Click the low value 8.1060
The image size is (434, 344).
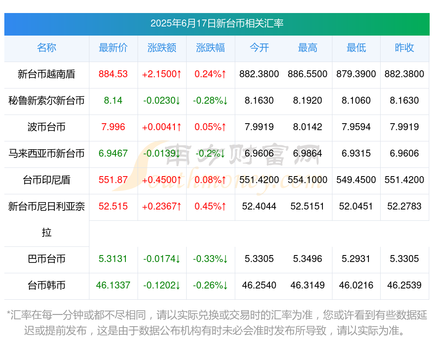356,101
